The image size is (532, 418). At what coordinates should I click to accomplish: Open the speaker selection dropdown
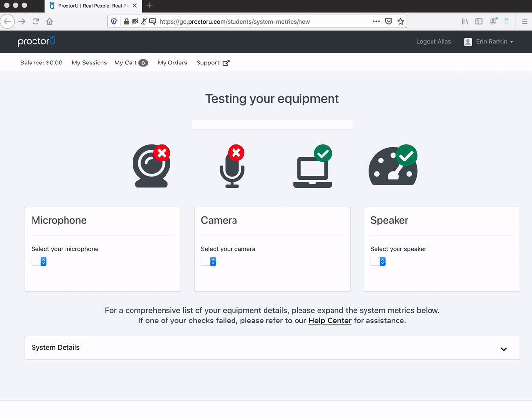(378, 261)
